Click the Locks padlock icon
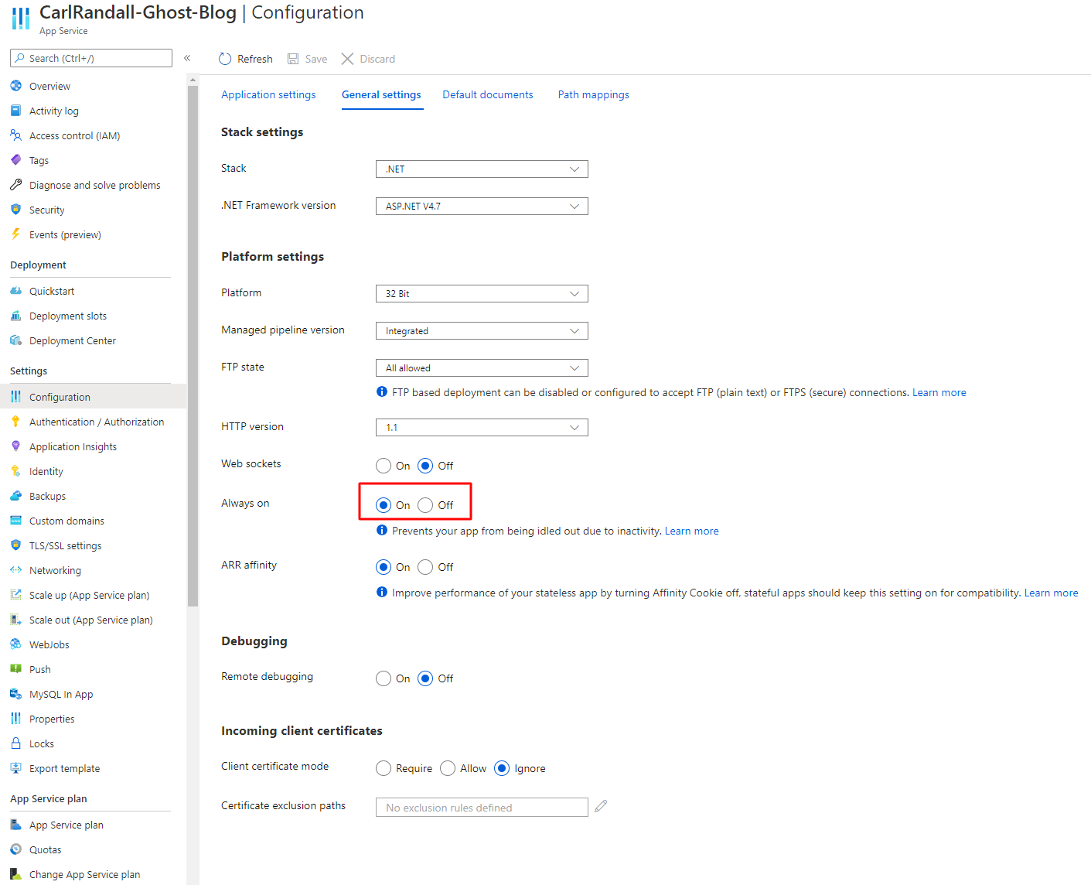The image size is (1091, 885). point(15,743)
